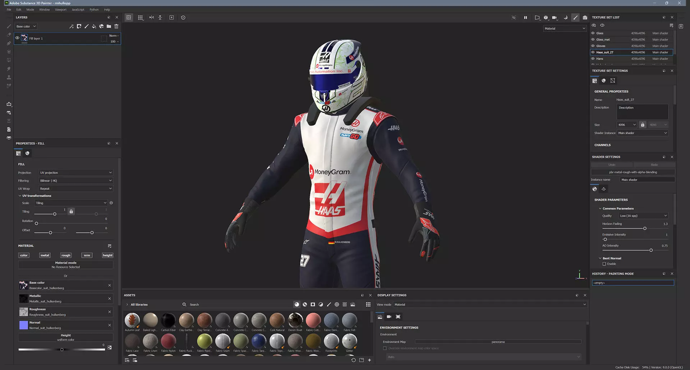Toggle visibility of Haas_suit_27 texture set
Screen dimensions: 690x370
click(x=593, y=52)
